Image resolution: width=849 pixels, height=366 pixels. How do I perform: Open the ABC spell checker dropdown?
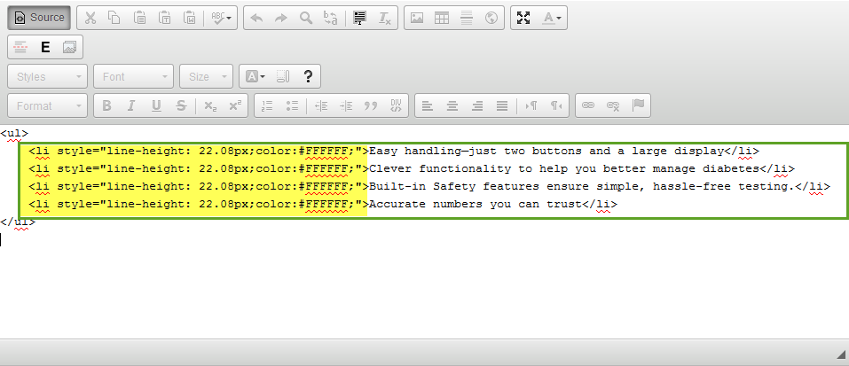[x=221, y=18]
